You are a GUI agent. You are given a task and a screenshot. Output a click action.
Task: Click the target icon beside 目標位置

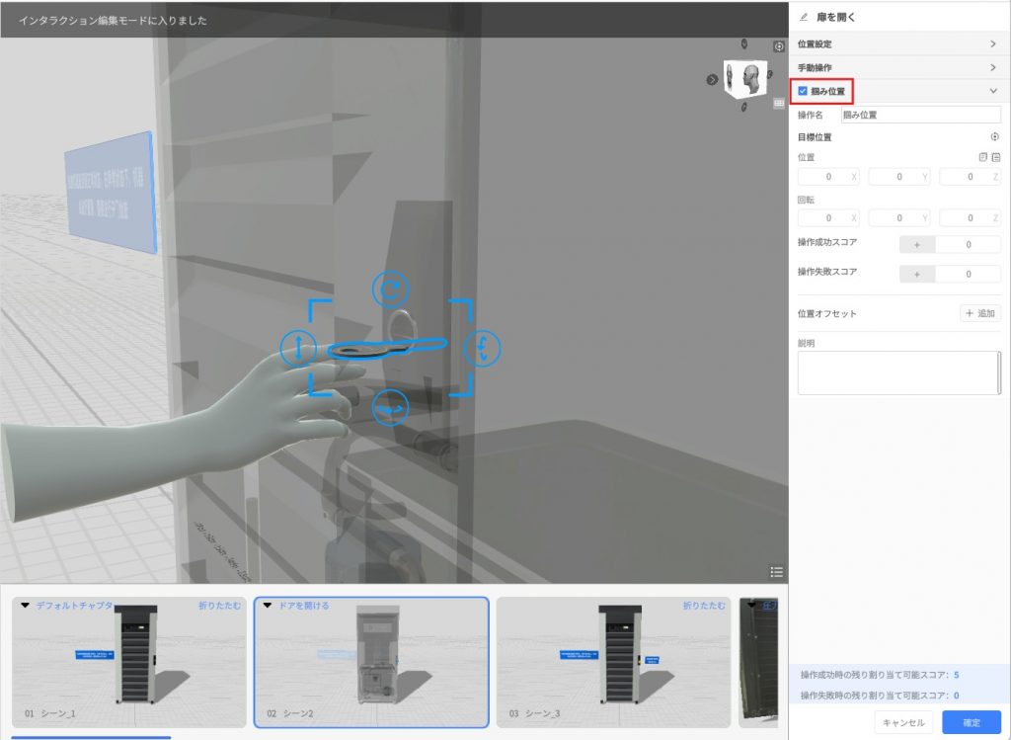click(x=995, y=137)
